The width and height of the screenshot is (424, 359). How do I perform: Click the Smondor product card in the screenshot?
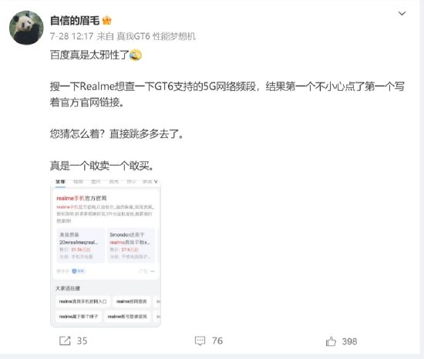tap(131, 245)
